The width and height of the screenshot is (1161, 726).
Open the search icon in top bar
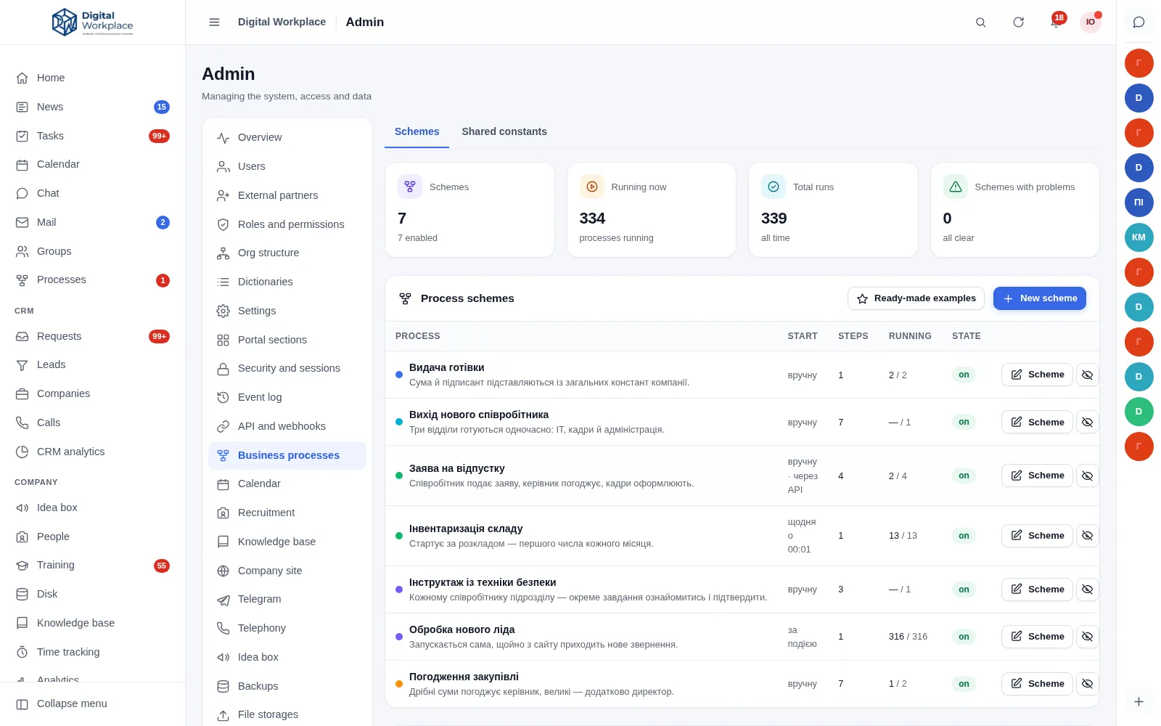pyautogui.click(x=980, y=23)
